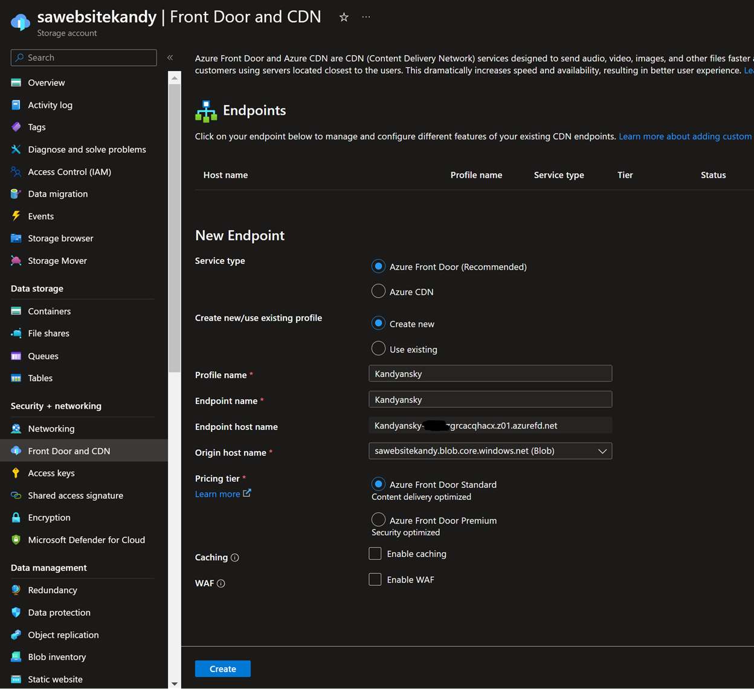Click the Containers icon
Image resolution: width=754 pixels, height=689 pixels.
16,311
